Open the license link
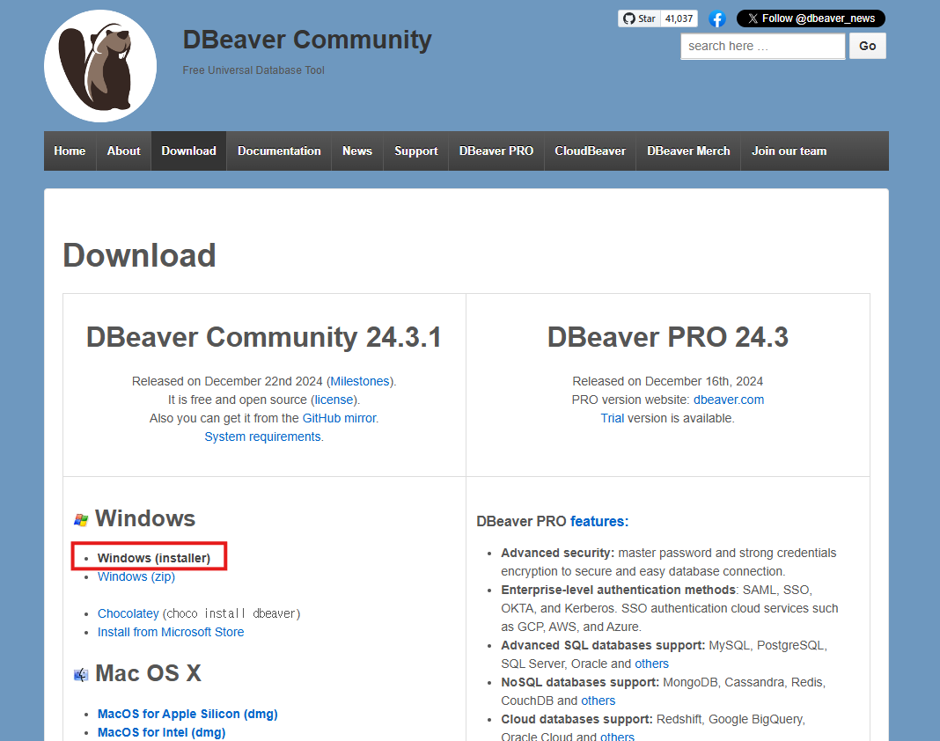Screen dimensions: 940x741 [x=334, y=400]
